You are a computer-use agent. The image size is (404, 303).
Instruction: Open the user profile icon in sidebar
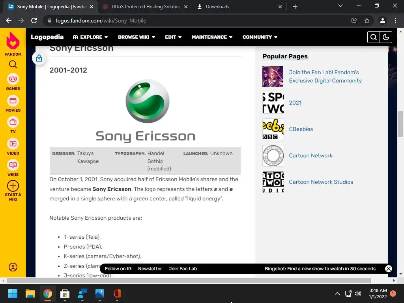tap(13, 267)
